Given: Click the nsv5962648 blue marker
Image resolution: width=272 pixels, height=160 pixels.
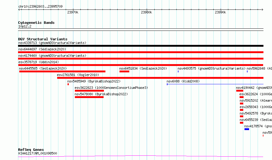Looking at the screenshot, I should pos(247,71).
